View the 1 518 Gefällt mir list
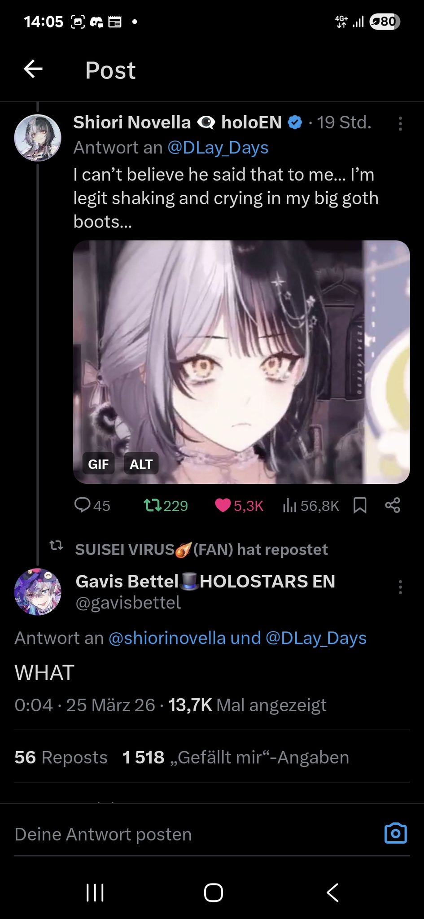Screen dimensions: 424x919 236,757
